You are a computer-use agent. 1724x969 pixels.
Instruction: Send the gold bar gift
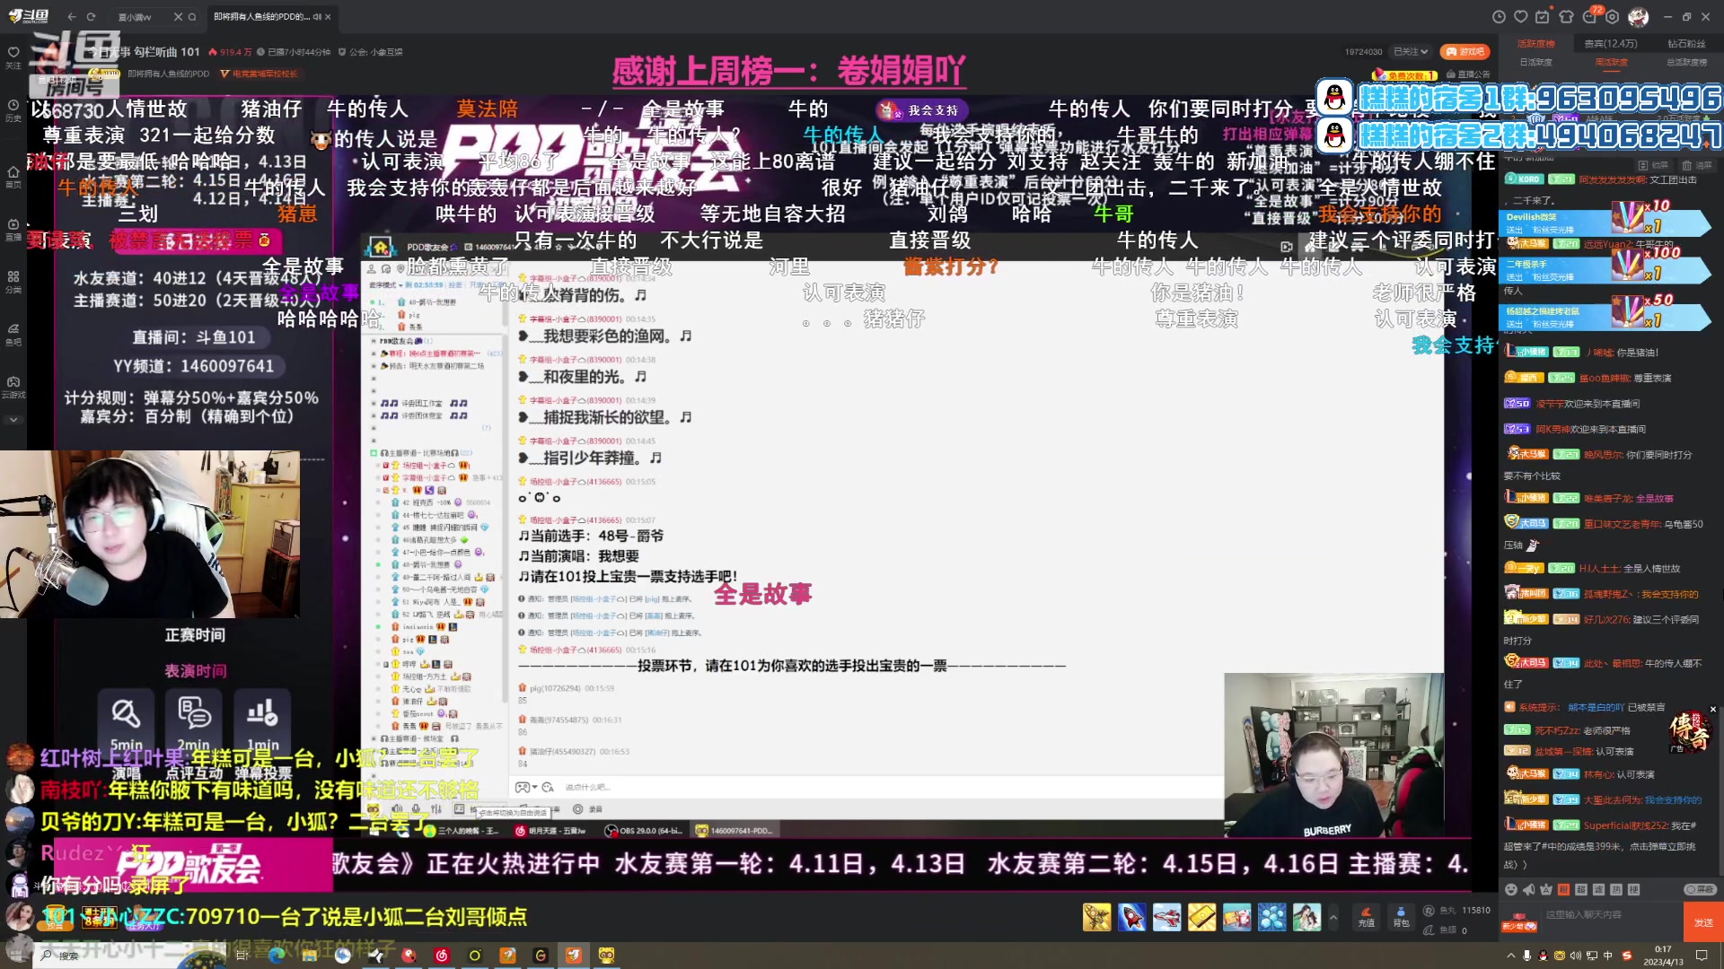pyautogui.click(x=1201, y=917)
